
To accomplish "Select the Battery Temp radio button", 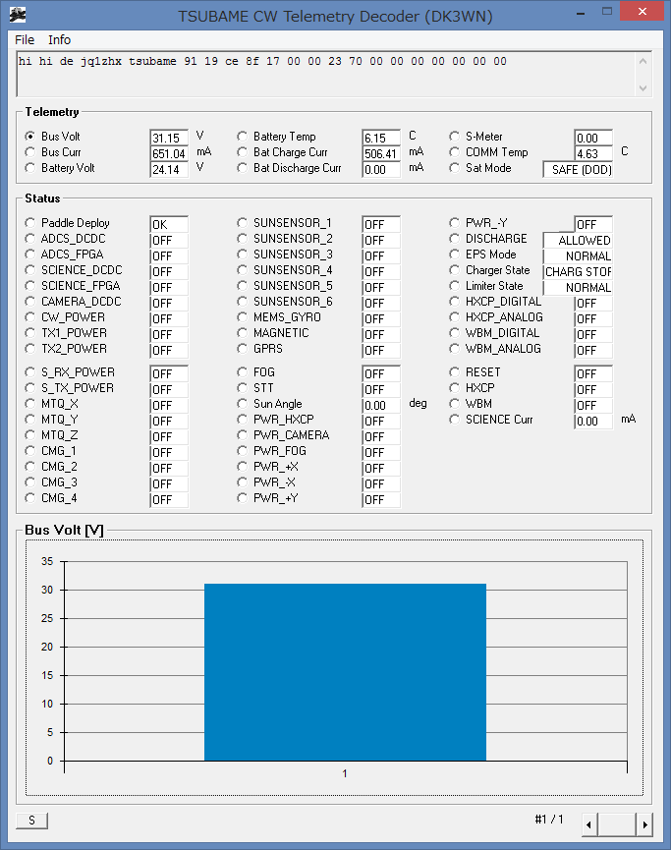I will pos(243,136).
